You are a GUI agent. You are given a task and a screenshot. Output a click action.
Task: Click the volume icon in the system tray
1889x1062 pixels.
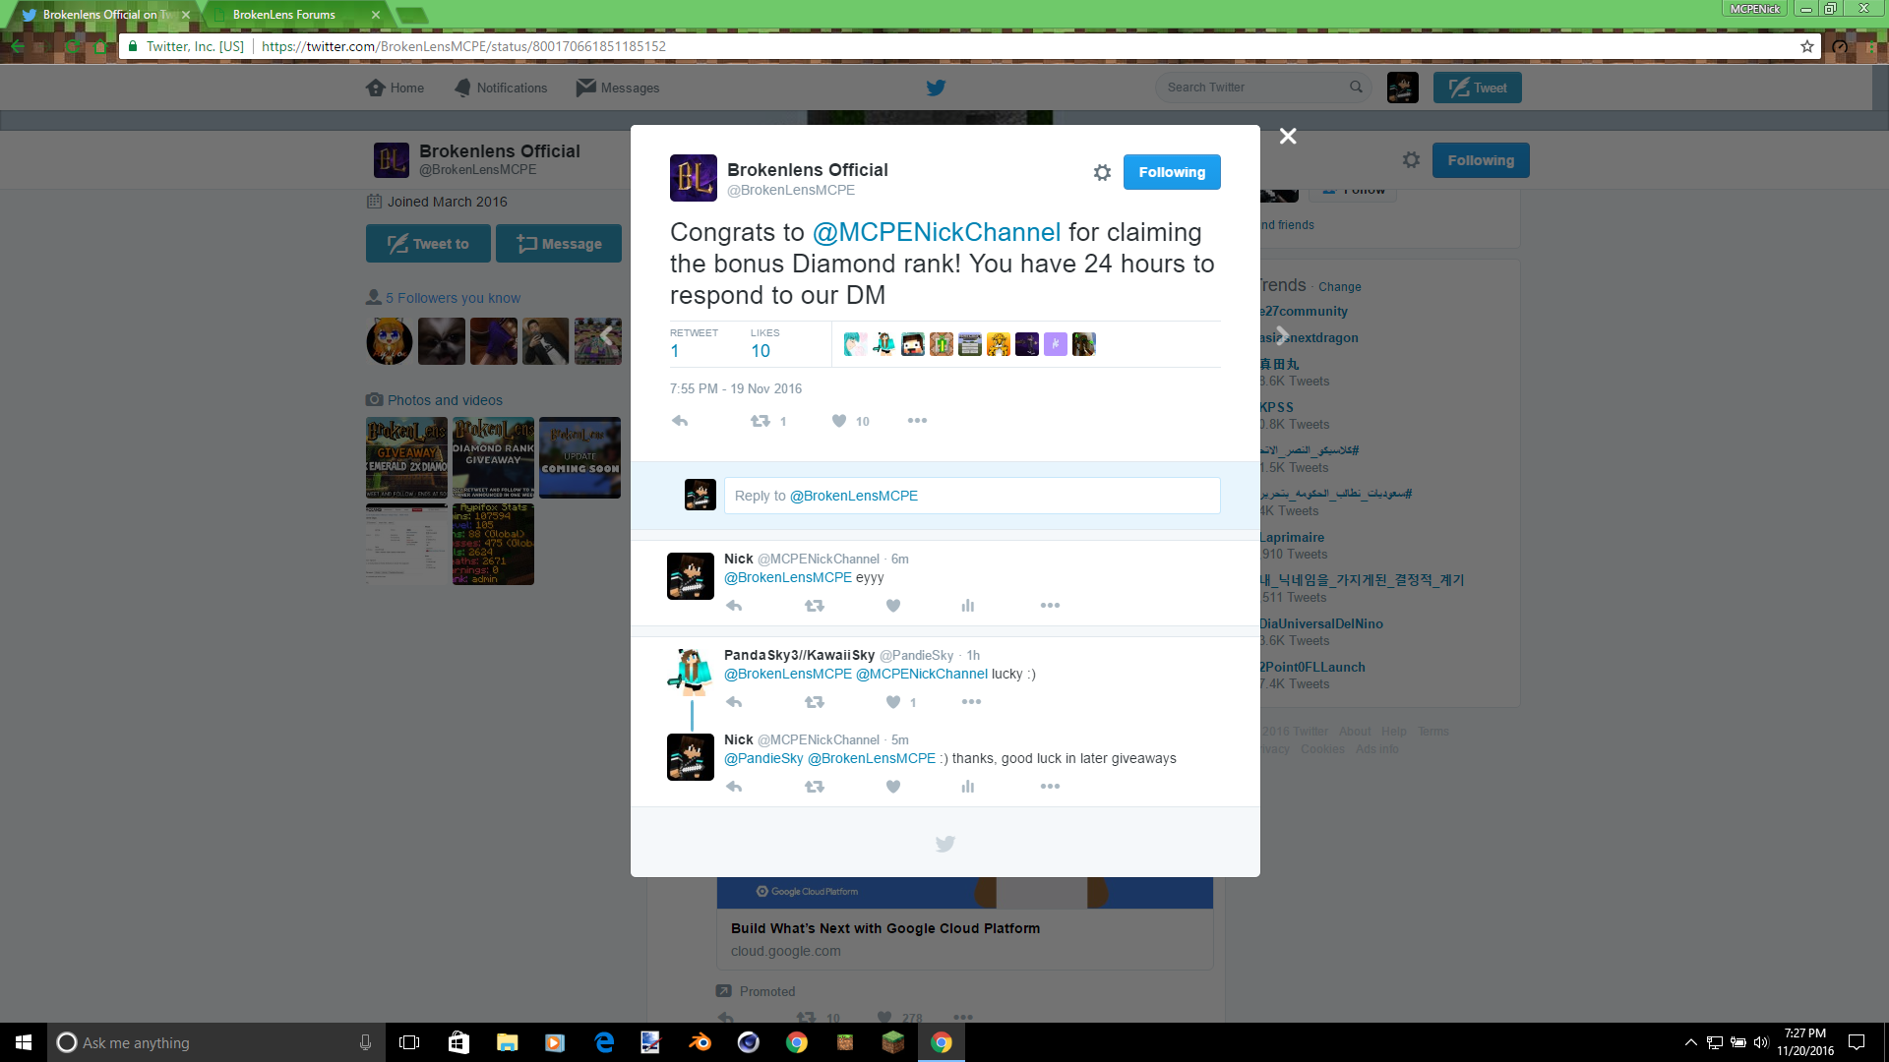coord(1761,1042)
